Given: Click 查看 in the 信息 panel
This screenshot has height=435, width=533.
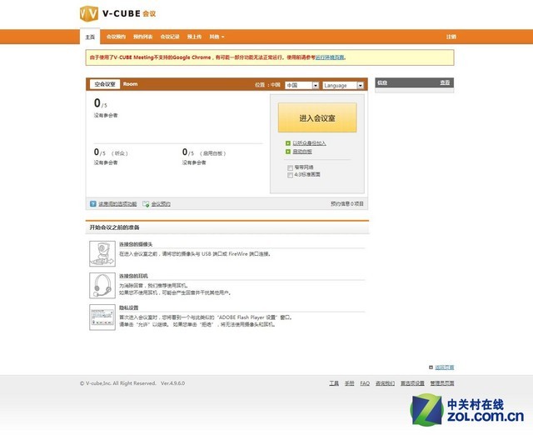Looking at the screenshot, I should click(x=445, y=83).
